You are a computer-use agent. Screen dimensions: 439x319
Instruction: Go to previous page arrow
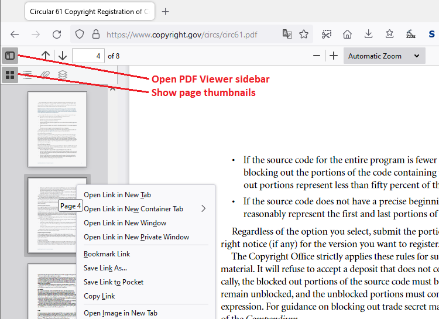pos(46,56)
